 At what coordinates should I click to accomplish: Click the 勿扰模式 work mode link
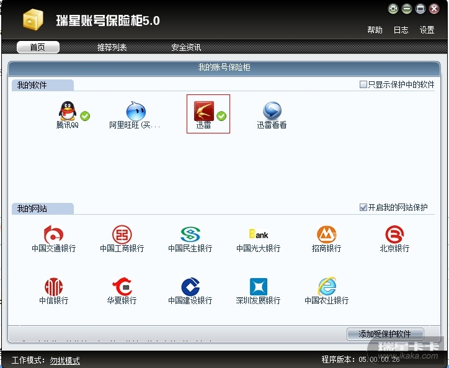[x=64, y=361]
